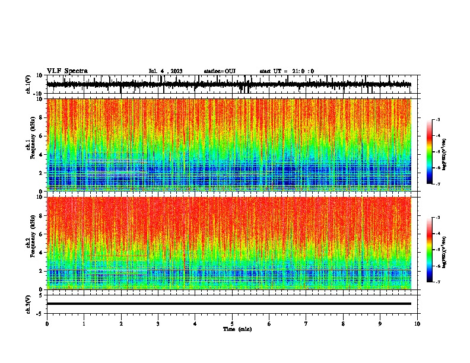Click the ch.1 "Frequency (kHz)" axis label
The height and width of the screenshot is (363, 470).
tap(33, 138)
